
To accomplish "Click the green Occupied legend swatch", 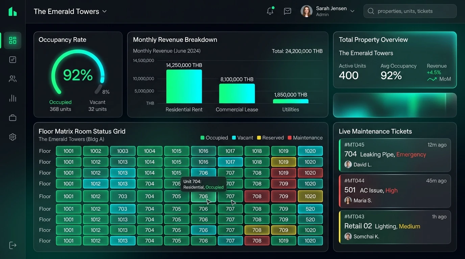I will [202, 138].
